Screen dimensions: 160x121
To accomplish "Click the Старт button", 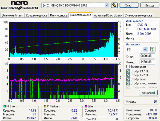I will [x=129, y=5].
